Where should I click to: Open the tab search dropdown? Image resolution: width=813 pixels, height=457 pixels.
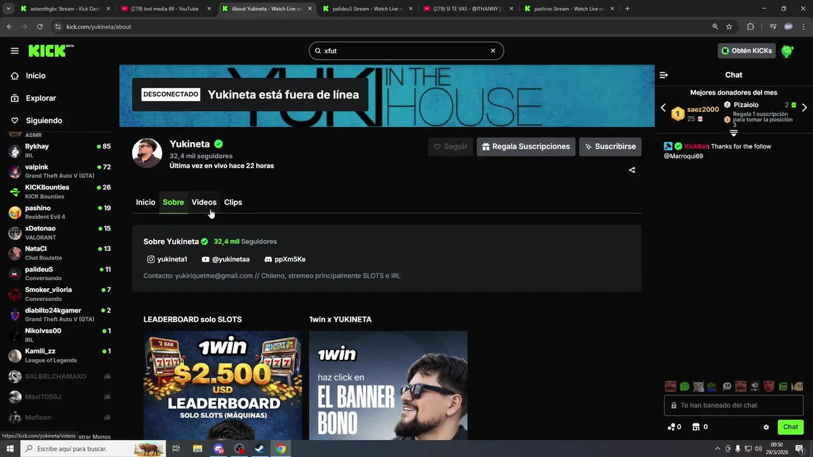click(x=8, y=9)
